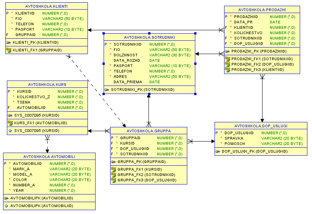Click the diamond index icon in KURS table
The width and height of the screenshot is (312, 214).
click(10, 131)
